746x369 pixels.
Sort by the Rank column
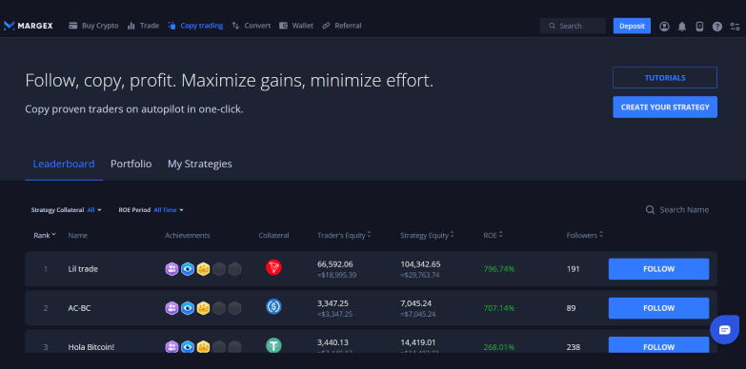tap(45, 235)
